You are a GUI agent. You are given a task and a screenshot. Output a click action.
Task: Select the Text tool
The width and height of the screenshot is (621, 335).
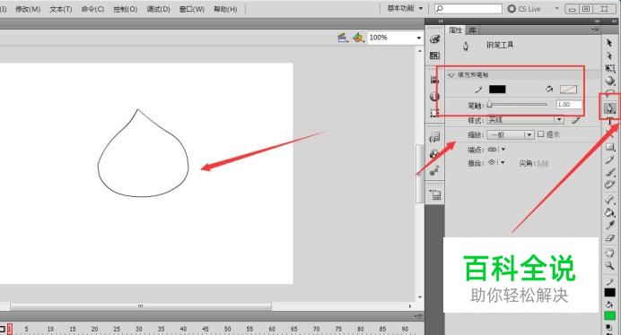610,121
